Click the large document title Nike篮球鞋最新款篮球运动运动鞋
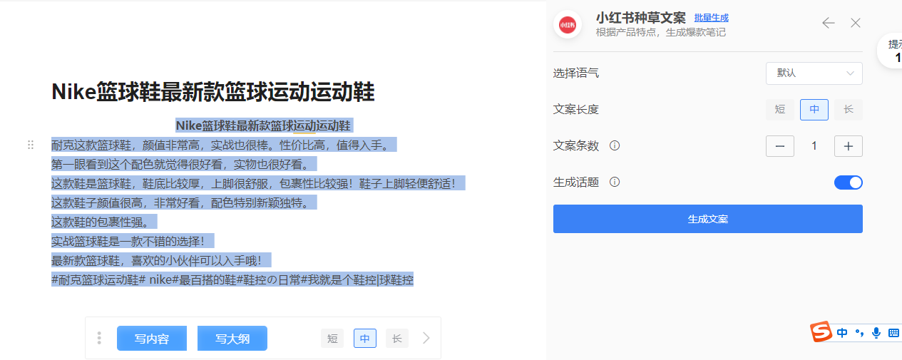The width and height of the screenshot is (902, 360). pyautogui.click(x=213, y=93)
